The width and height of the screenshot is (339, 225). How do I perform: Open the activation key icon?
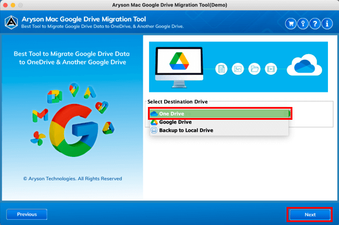303,24
